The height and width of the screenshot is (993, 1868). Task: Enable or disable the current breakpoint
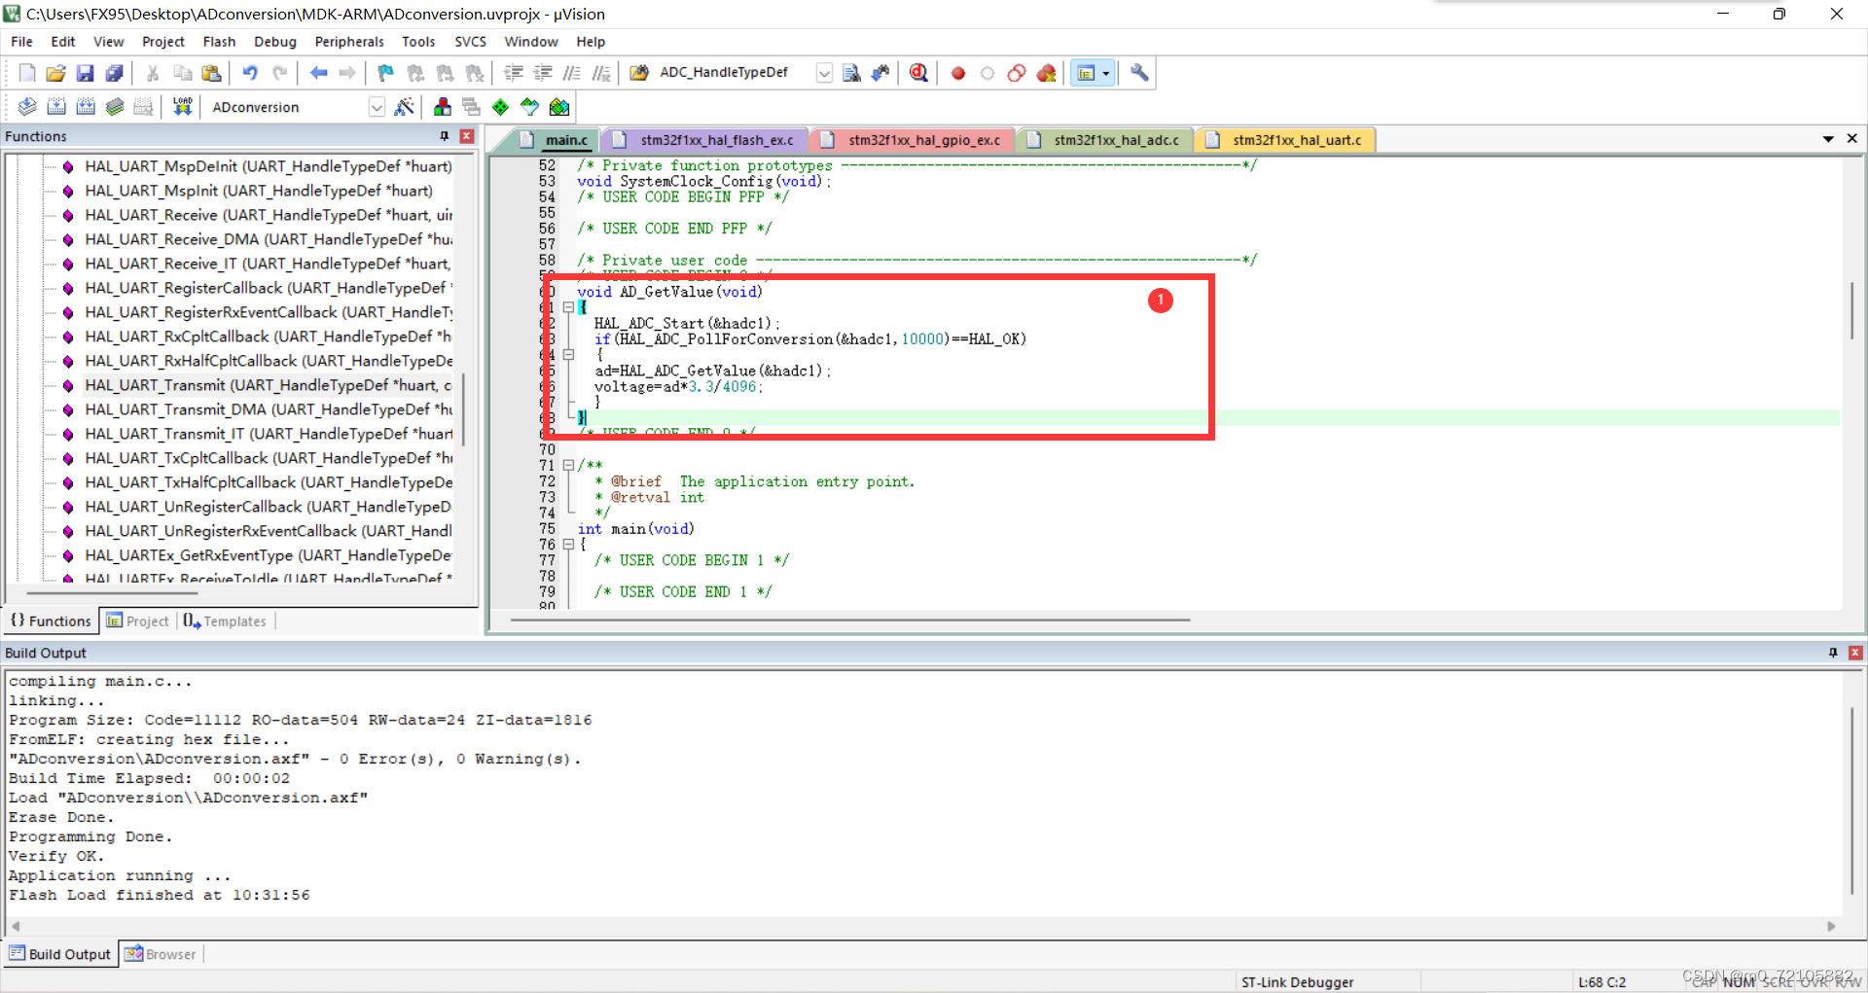pos(987,73)
